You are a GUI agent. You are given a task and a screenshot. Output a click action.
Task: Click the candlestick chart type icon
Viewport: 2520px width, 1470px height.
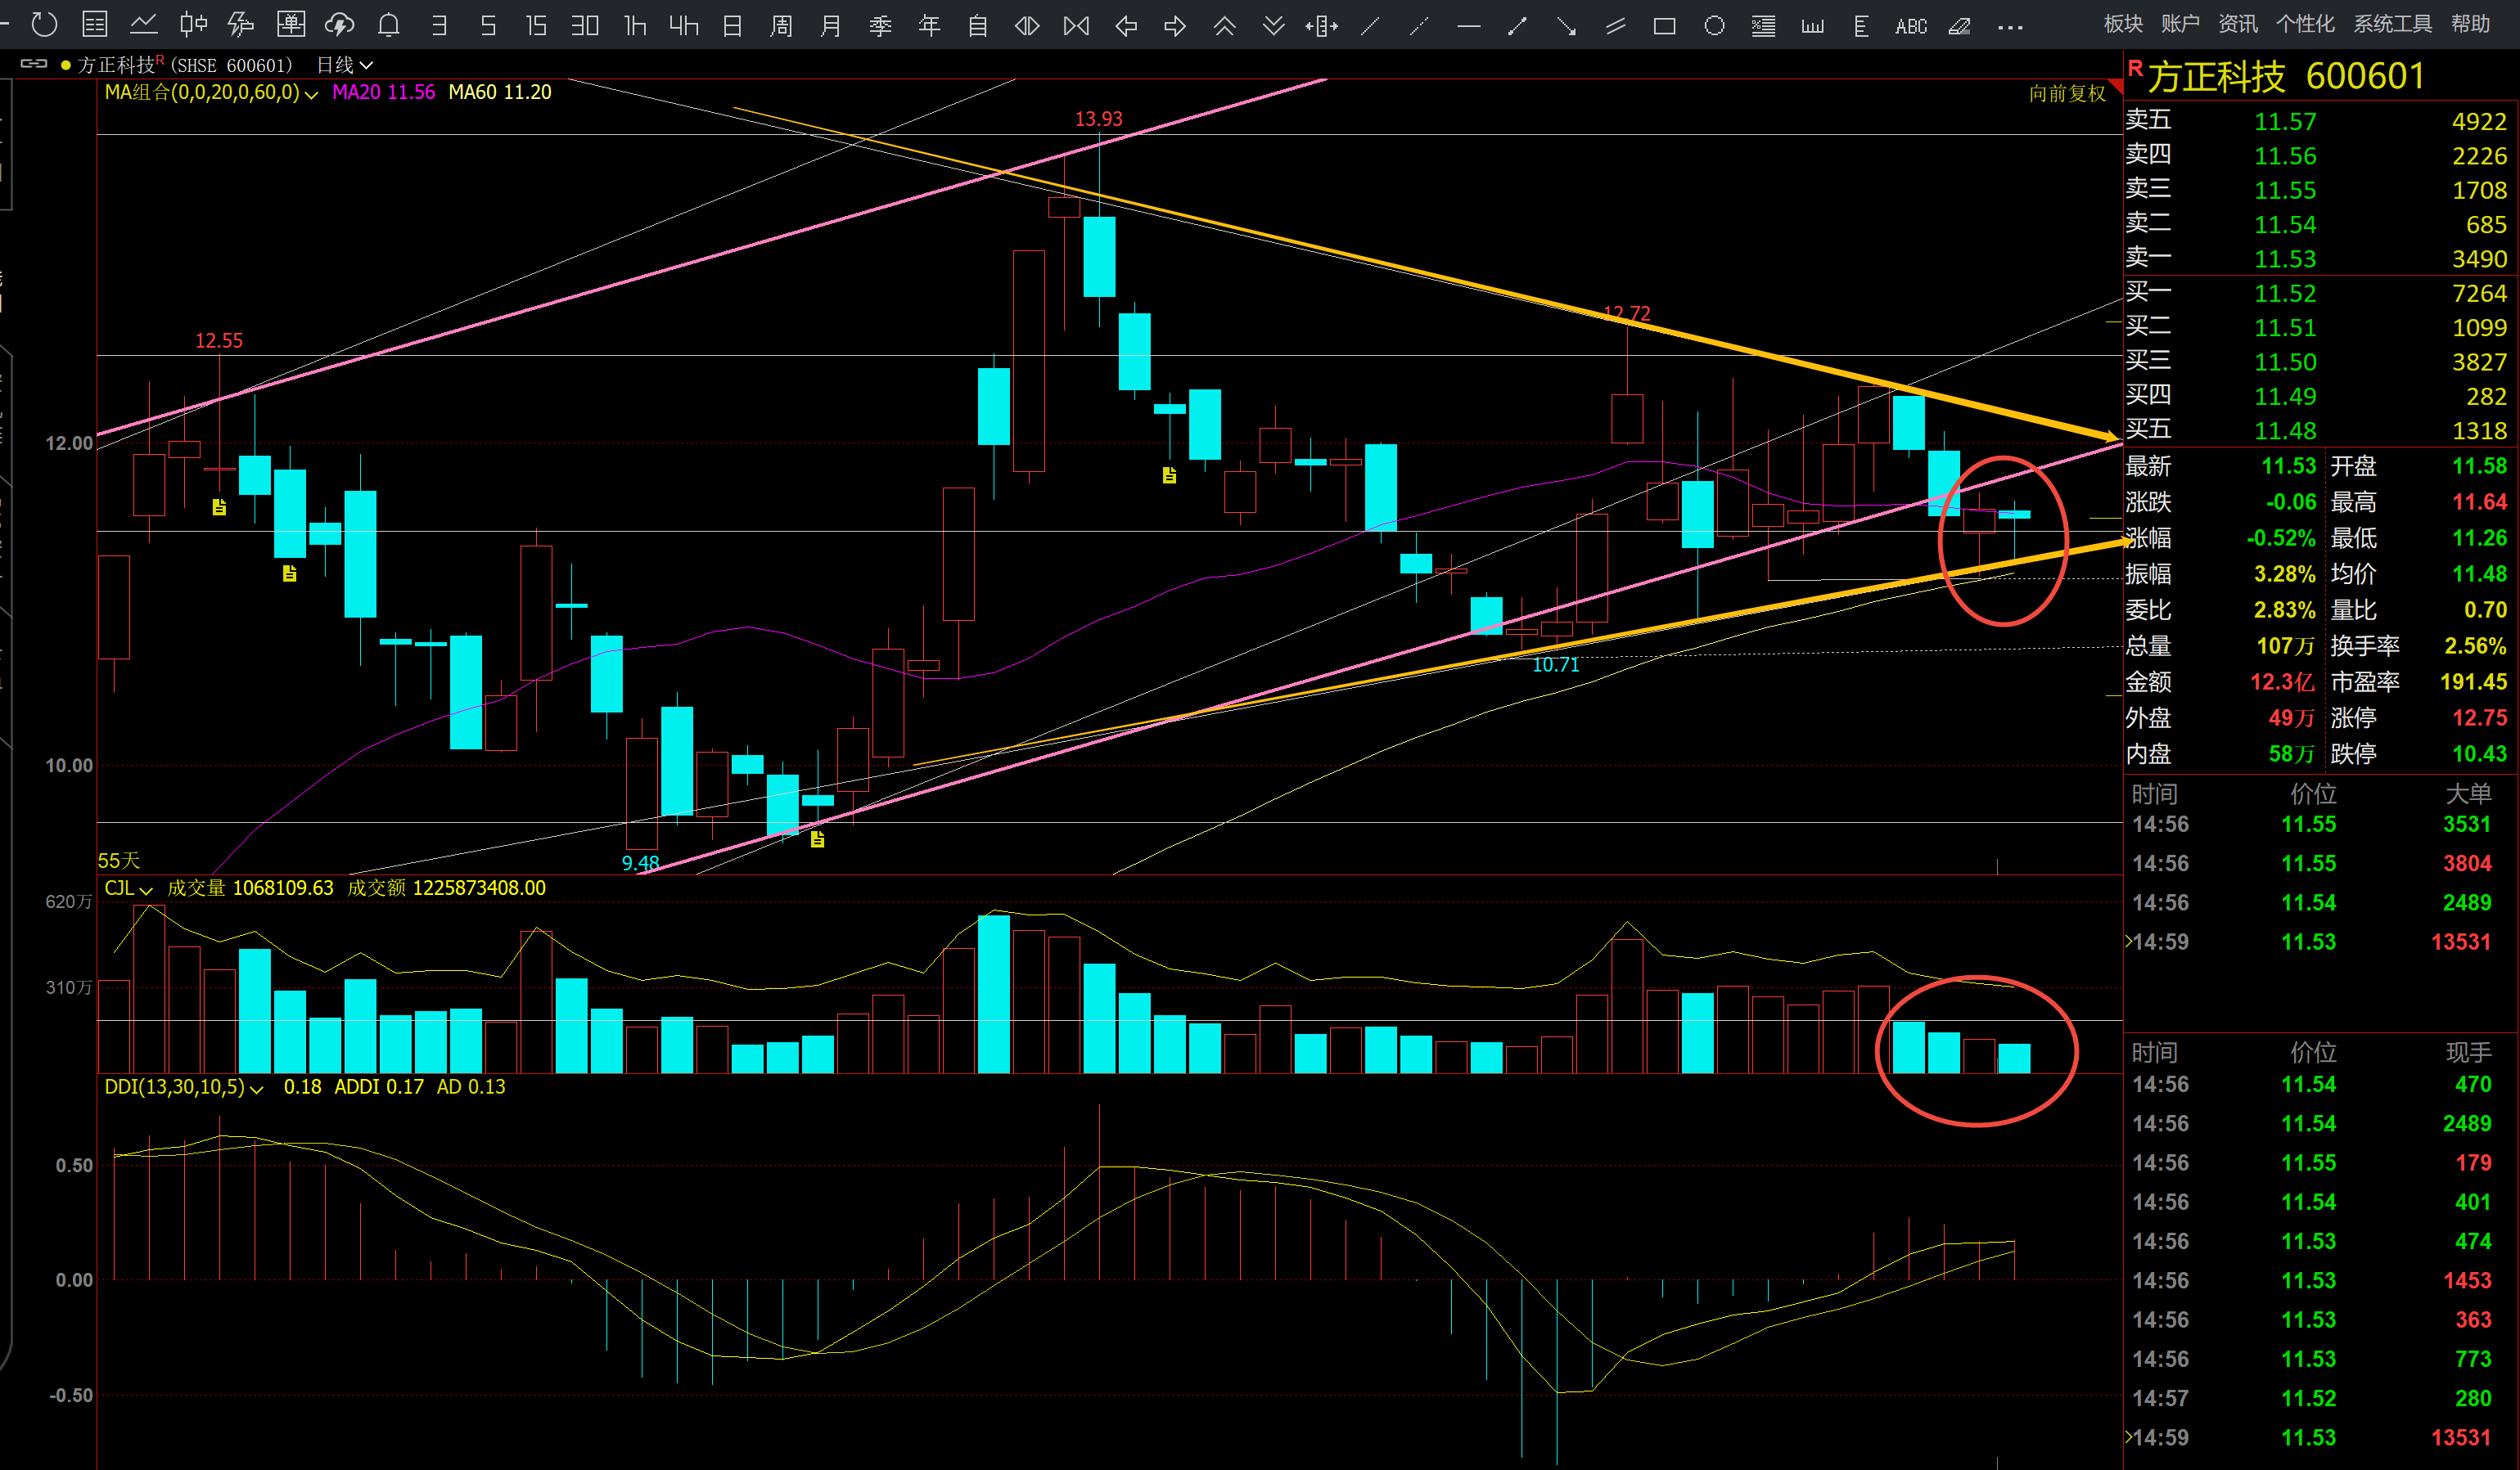(x=193, y=25)
